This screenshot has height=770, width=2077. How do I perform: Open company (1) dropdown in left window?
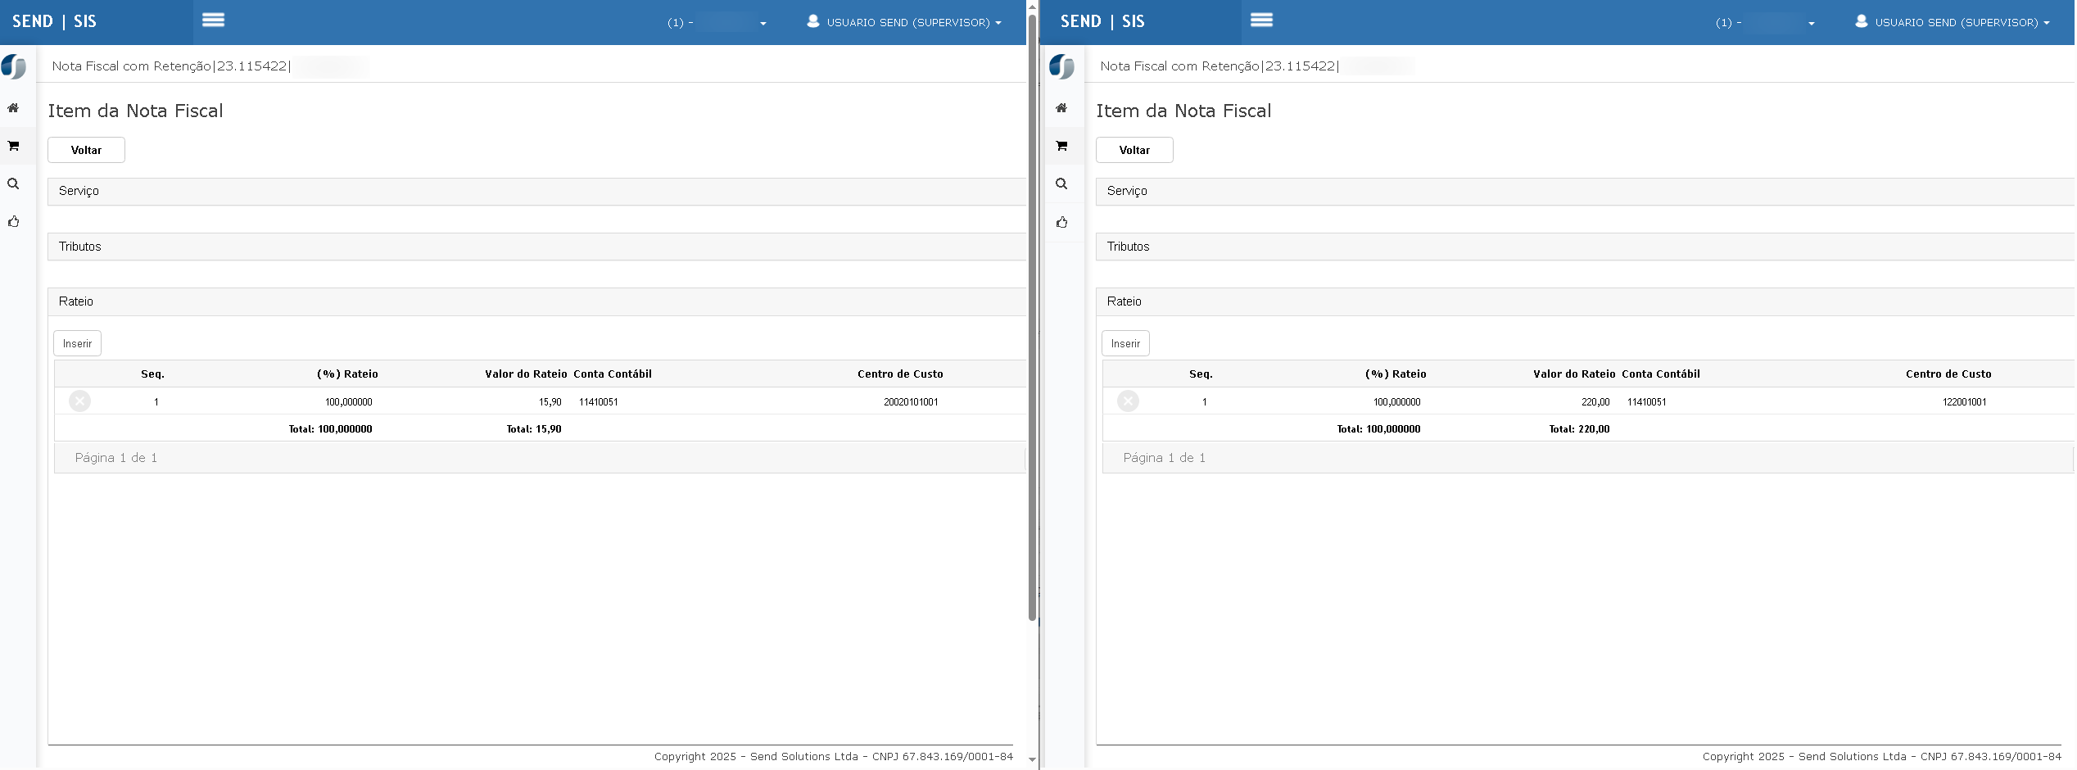pos(717,22)
